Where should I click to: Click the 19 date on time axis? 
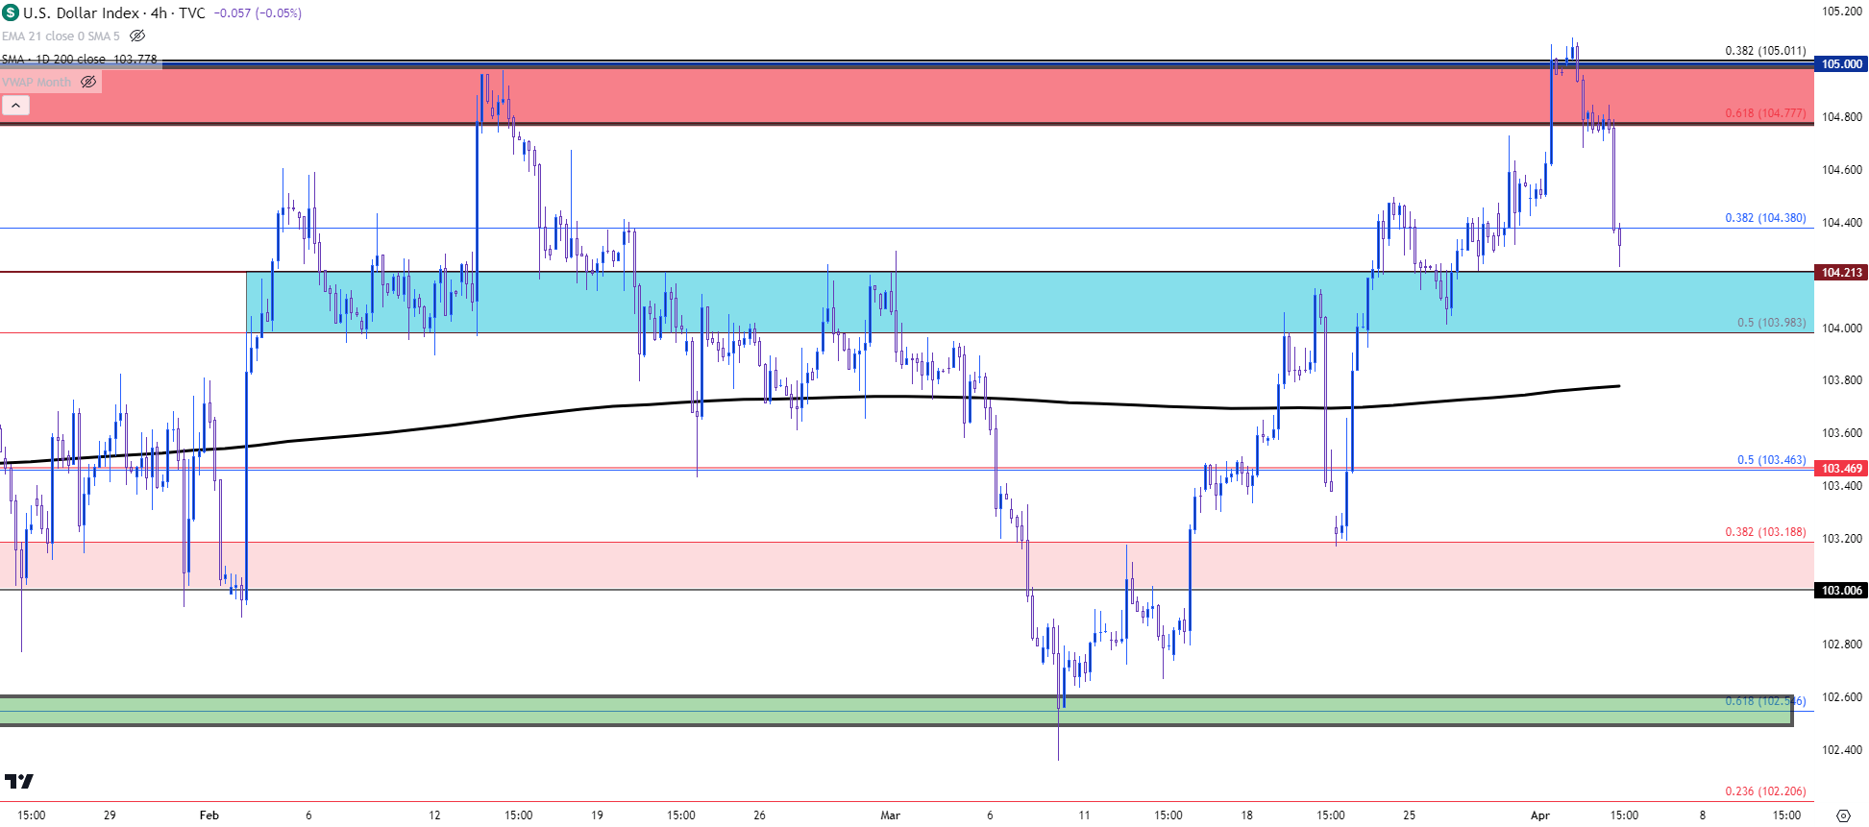[x=597, y=815]
